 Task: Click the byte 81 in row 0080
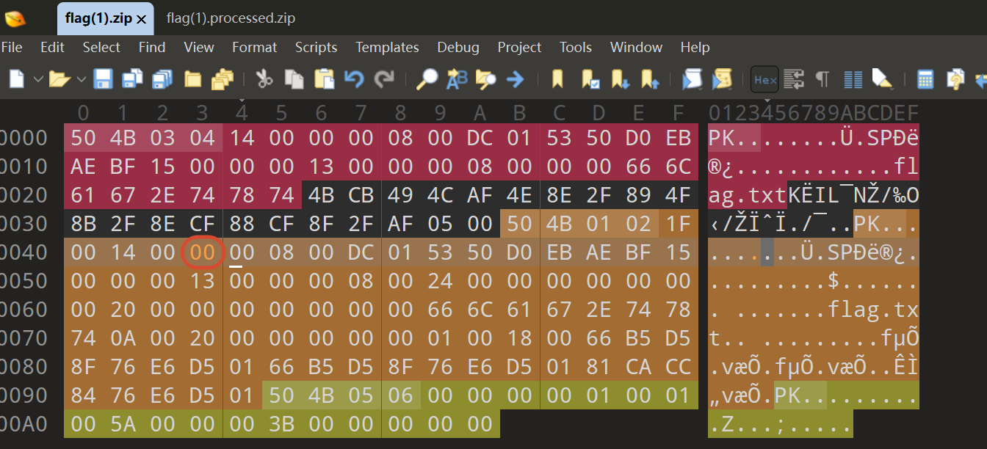pyautogui.click(x=599, y=367)
